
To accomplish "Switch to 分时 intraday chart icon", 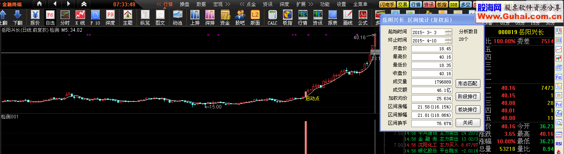I will 65,15.
